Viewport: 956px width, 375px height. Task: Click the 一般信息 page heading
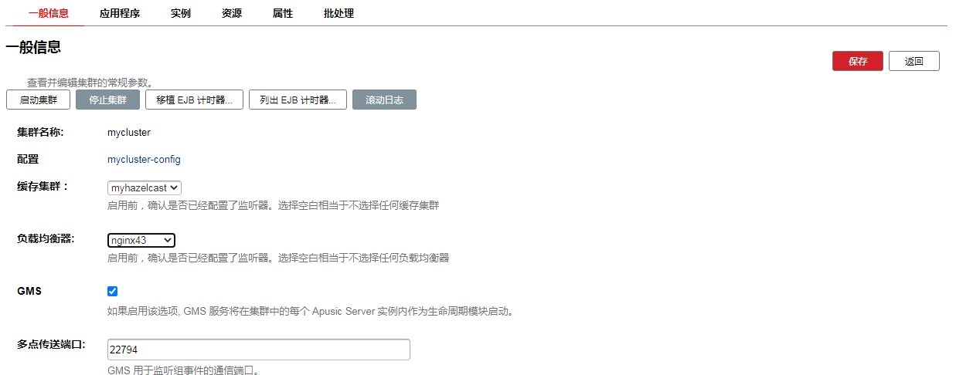pyautogui.click(x=33, y=48)
